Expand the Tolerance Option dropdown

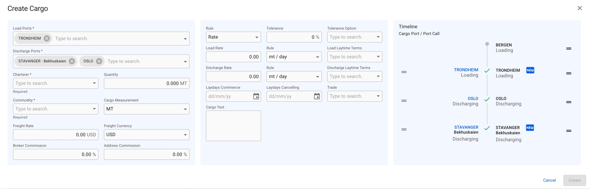point(378,37)
